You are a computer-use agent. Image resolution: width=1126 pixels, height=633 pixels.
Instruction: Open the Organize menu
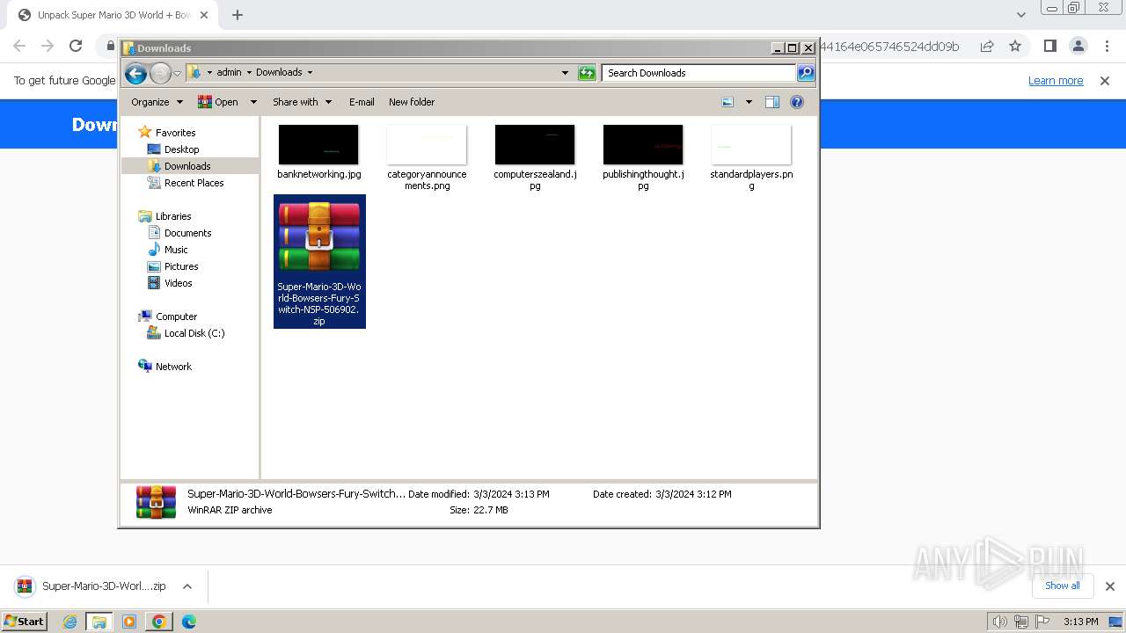[x=157, y=102]
